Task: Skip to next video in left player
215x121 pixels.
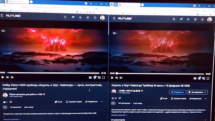Action: pyautogui.click(x=7, y=77)
